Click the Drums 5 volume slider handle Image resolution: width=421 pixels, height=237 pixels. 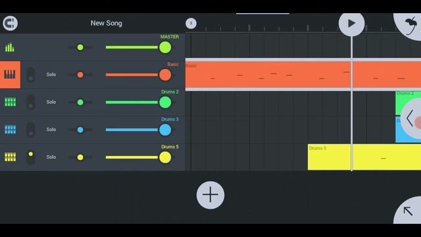pyautogui.click(x=165, y=157)
